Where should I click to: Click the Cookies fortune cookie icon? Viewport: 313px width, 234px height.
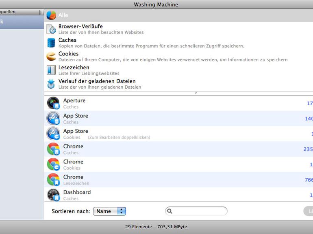coord(51,56)
